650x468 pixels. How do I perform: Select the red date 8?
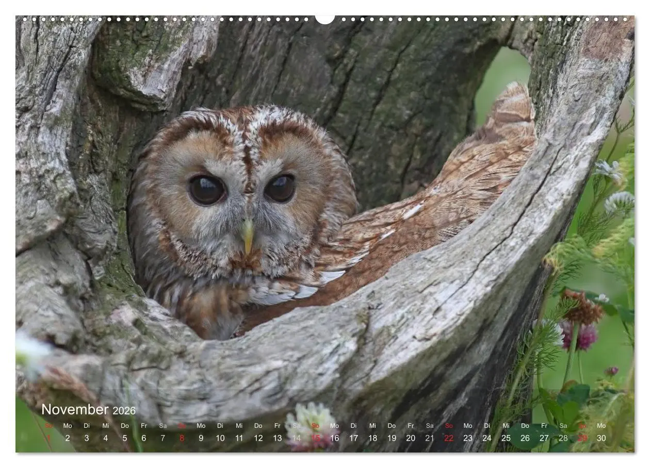(x=182, y=438)
